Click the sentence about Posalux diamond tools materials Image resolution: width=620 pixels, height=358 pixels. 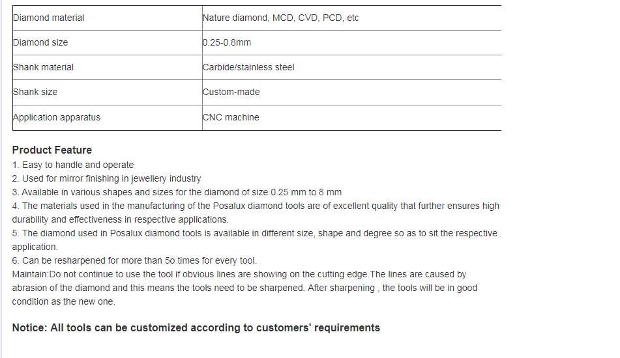click(256, 213)
